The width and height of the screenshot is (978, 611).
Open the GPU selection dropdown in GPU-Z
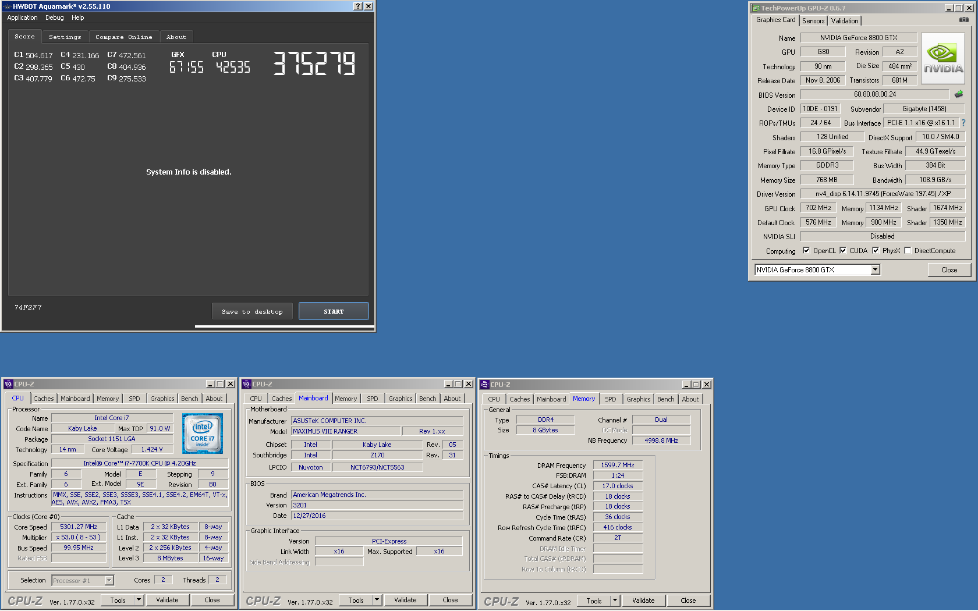pyautogui.click(x=875, y=269)
